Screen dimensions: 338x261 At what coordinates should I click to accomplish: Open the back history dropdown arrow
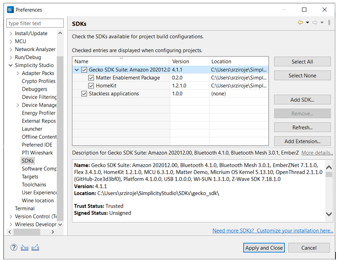(308, 22)
